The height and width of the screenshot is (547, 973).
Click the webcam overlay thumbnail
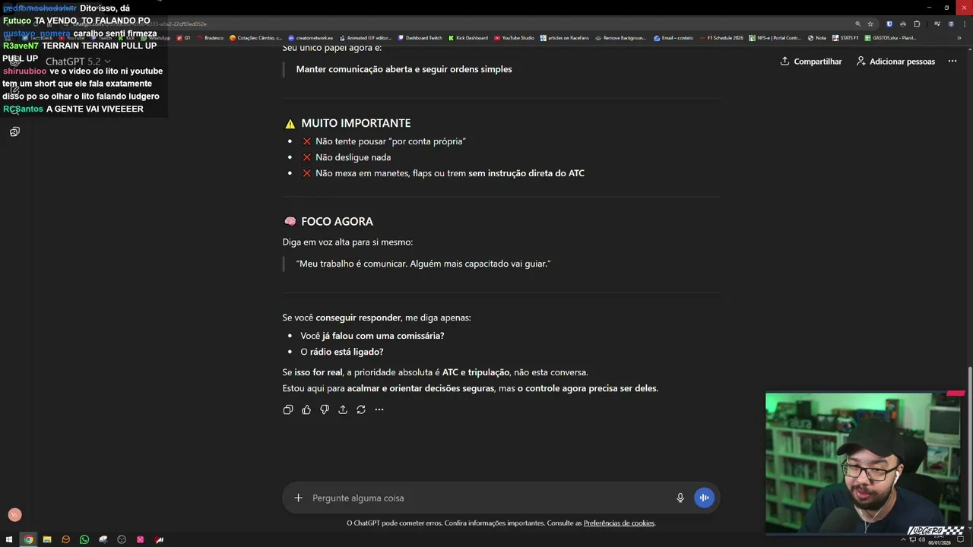point(864,463)
